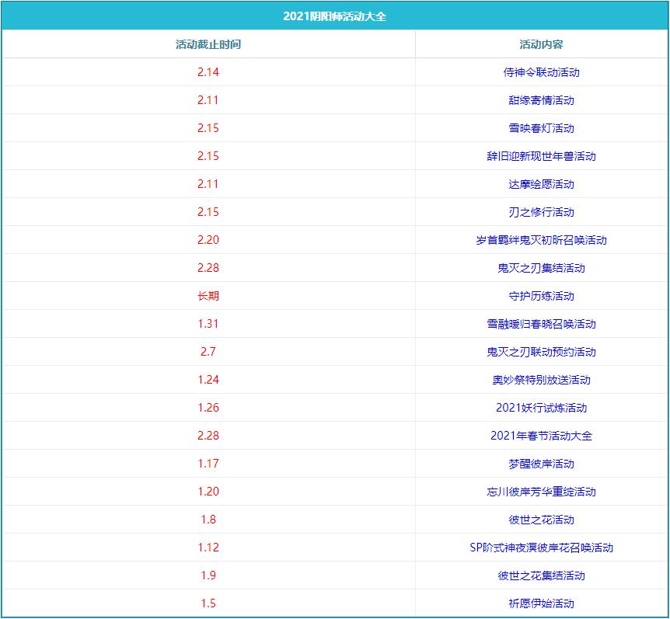
Task: Open the 2021妖行试炼活动 link
Action: point(541,408)
